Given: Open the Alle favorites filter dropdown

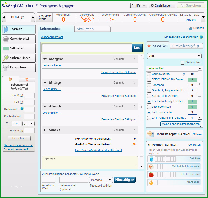Looking at the screenshot, I should [x=174, y=56].
